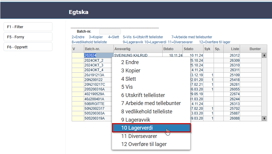Choose 5 Vis in context menu
Image resolution: width=272 pixels, height=154 pixels.
click(x=151, y=87)
